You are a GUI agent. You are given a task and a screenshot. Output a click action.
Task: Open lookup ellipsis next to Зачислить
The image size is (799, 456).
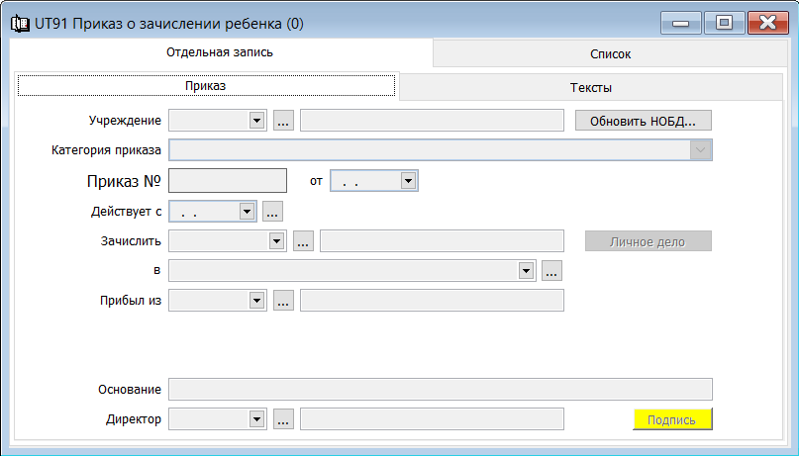click(x=303, y=241)
